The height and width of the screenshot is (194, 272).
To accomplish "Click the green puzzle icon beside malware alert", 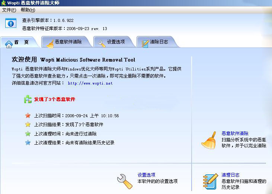I will click(28, 99).
